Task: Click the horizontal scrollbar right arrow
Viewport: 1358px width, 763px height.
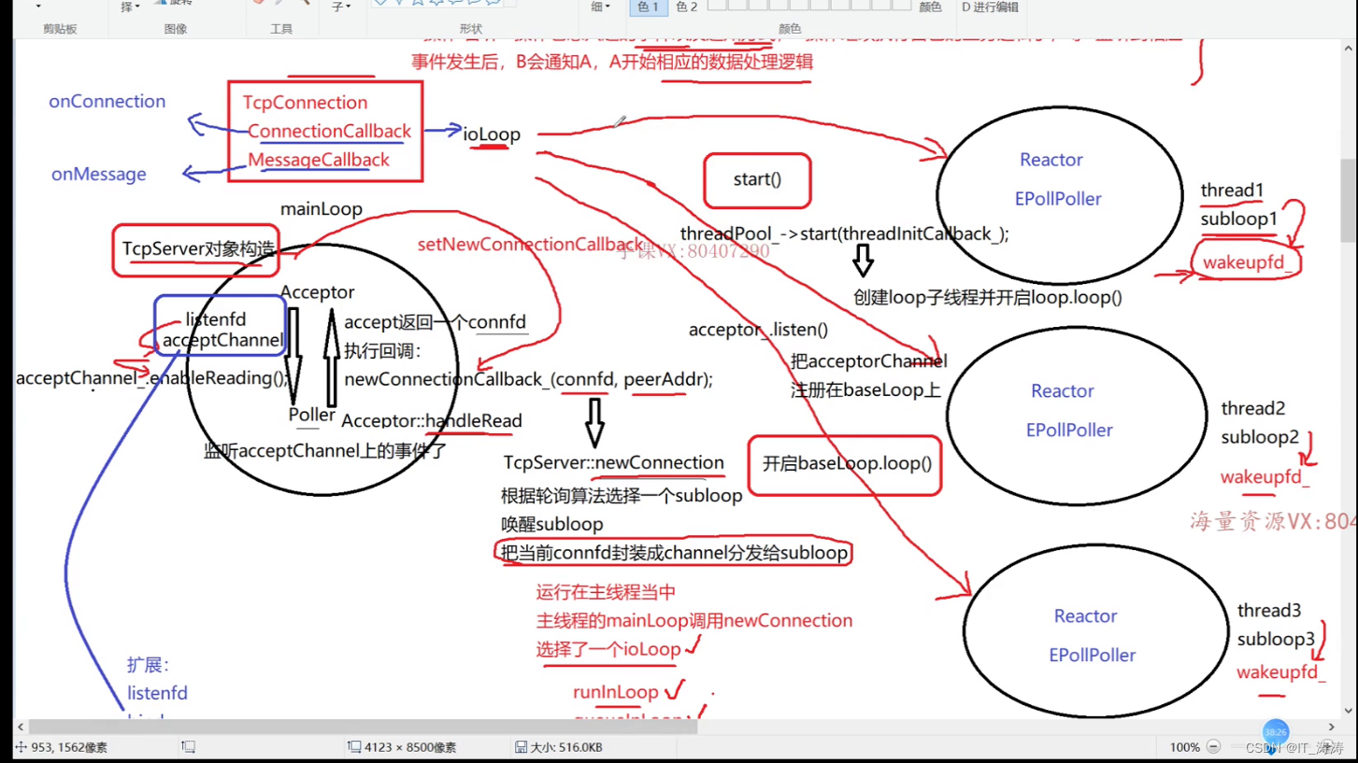Action: click(x=1331, y=727)
